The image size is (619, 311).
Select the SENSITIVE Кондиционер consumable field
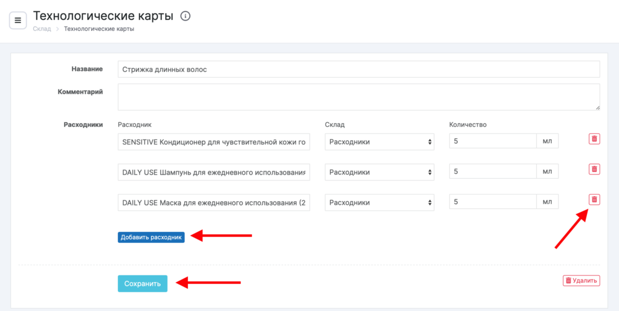pos(213,142)
